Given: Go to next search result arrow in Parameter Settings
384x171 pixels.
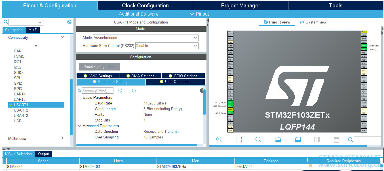Looking at the screenshot, I should click(x=134, y=91).
